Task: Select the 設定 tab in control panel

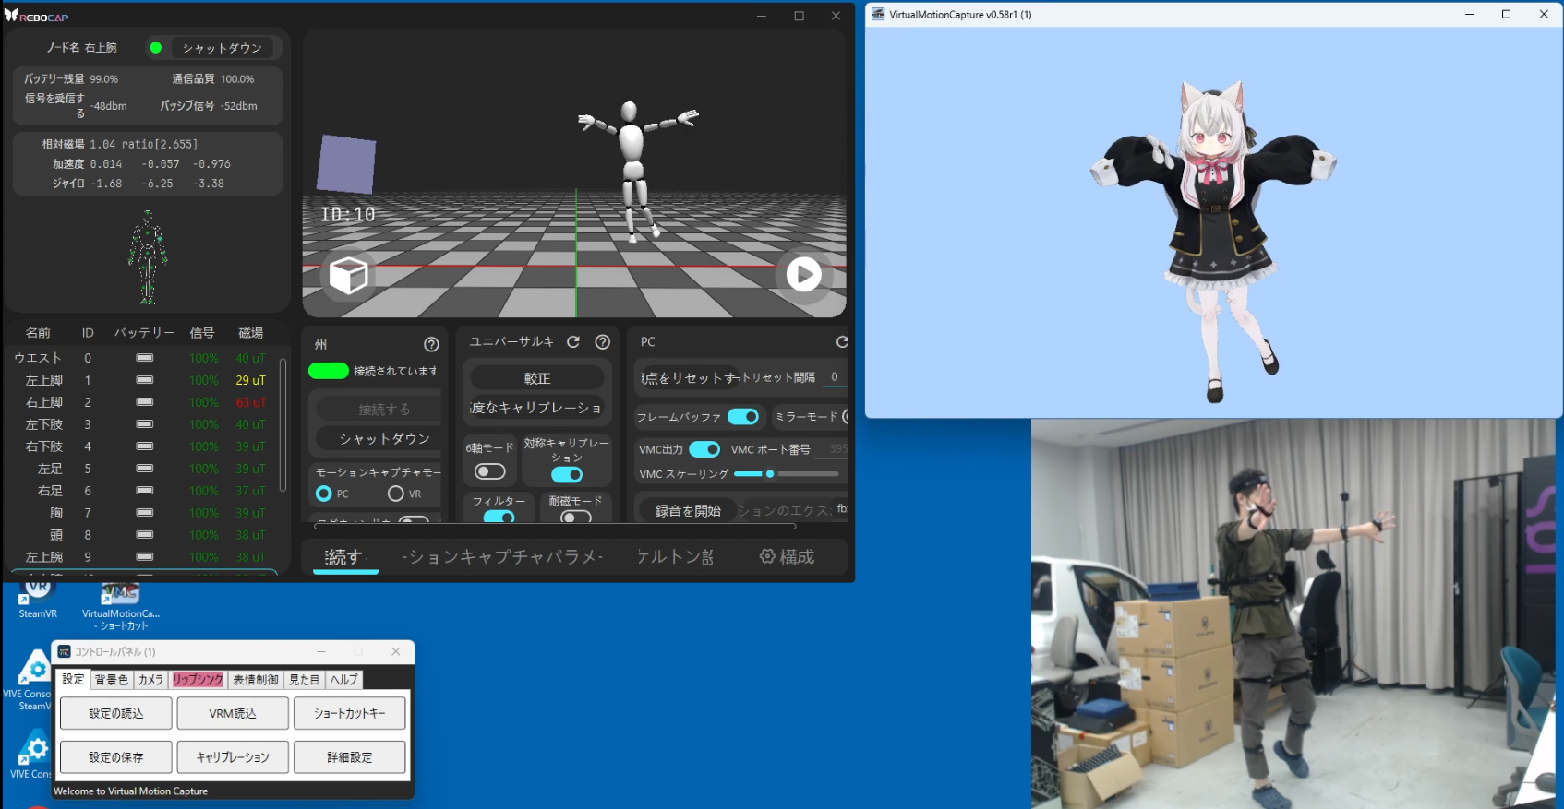Action: point(73,679)
